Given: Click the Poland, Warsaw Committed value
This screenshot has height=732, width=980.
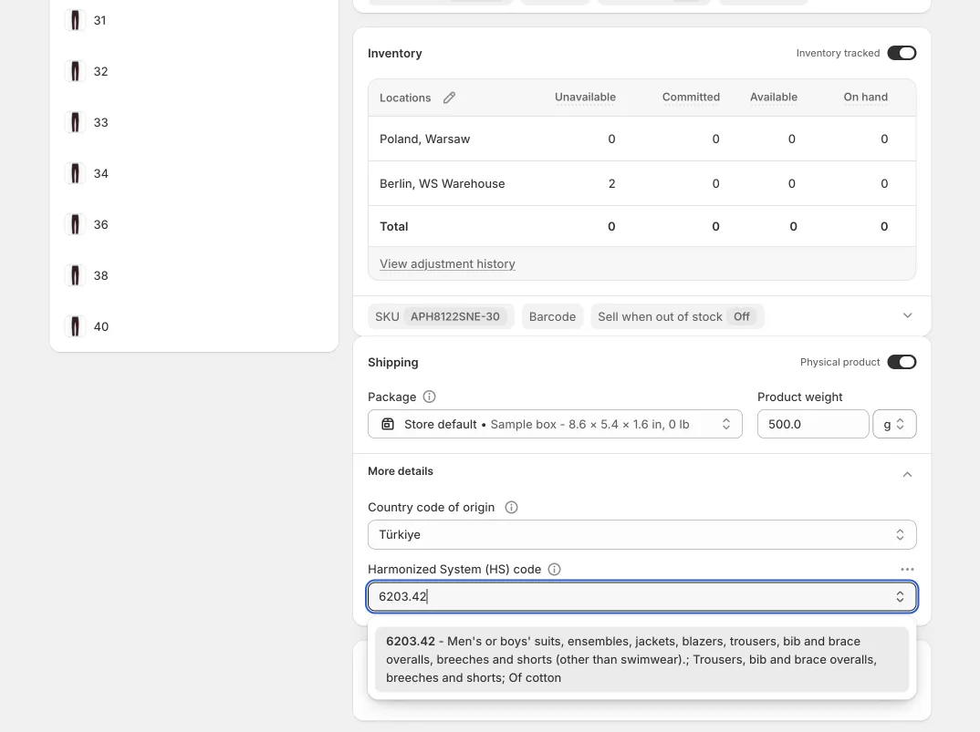Looking at the screenshot, I should (x=715, y=139).
